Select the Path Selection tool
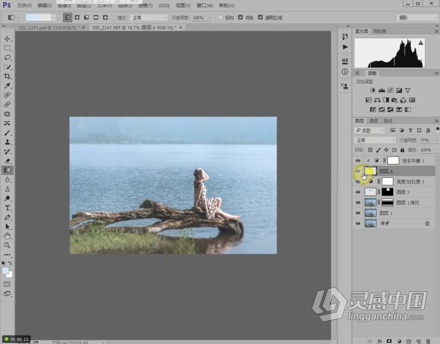This screenshot has width=440, height=344. [x=7, y=227]
